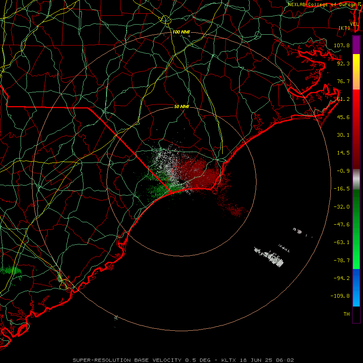This screenshot has width=363, height=363.
Task: Click the -63.1 legend value
Action: 342,242
